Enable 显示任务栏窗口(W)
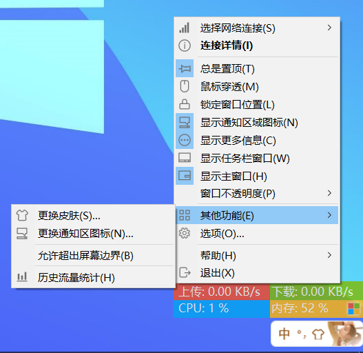 257,158
